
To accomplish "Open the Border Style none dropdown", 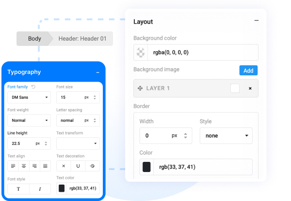I will [226, 136].
